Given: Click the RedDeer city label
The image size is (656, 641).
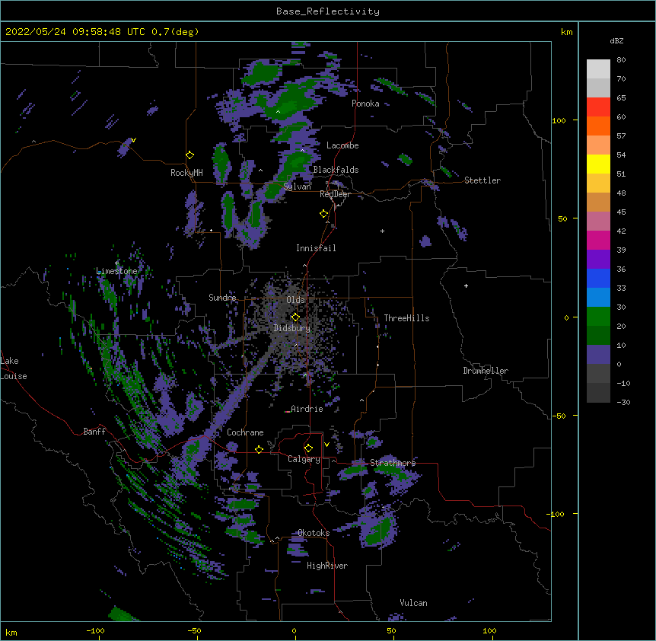Looking at the screenshot, I should click(x=335, y=194).
